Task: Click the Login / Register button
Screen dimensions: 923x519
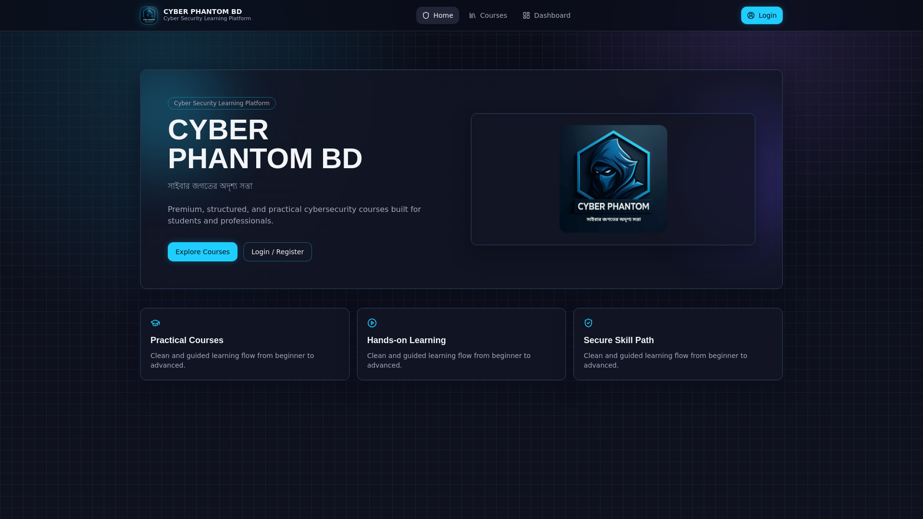Action: [277, 252]
